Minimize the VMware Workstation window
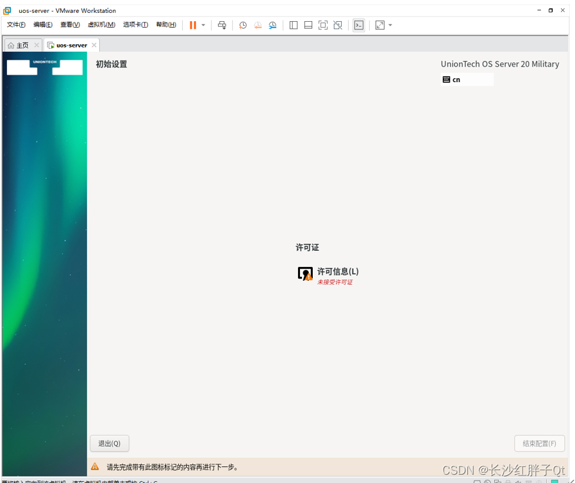The image size is (575, 483). coord(539,10)
